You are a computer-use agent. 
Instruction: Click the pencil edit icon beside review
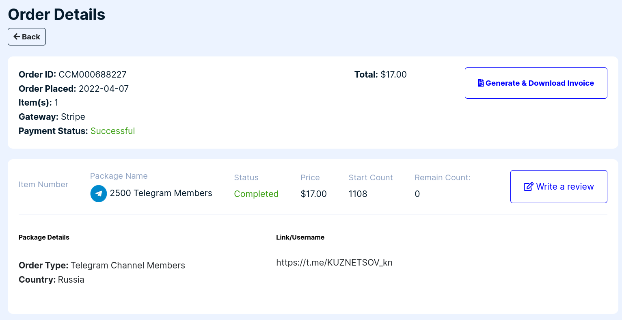[x=528, y=186]
